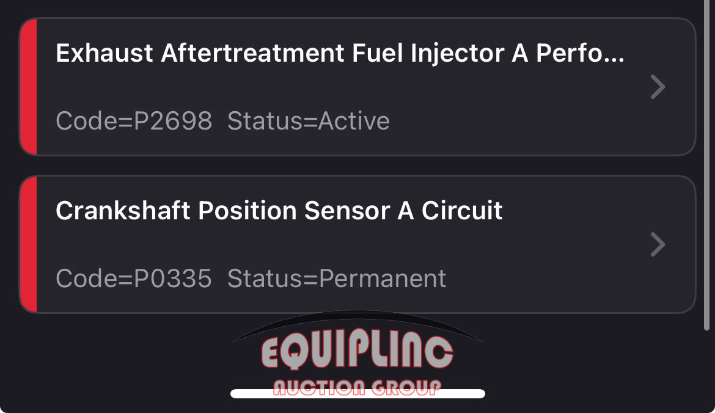Screen dimensions: 715x413
Task: Click the Code=P2698 label
Action: pyautogui.click(x=134, y=121)
